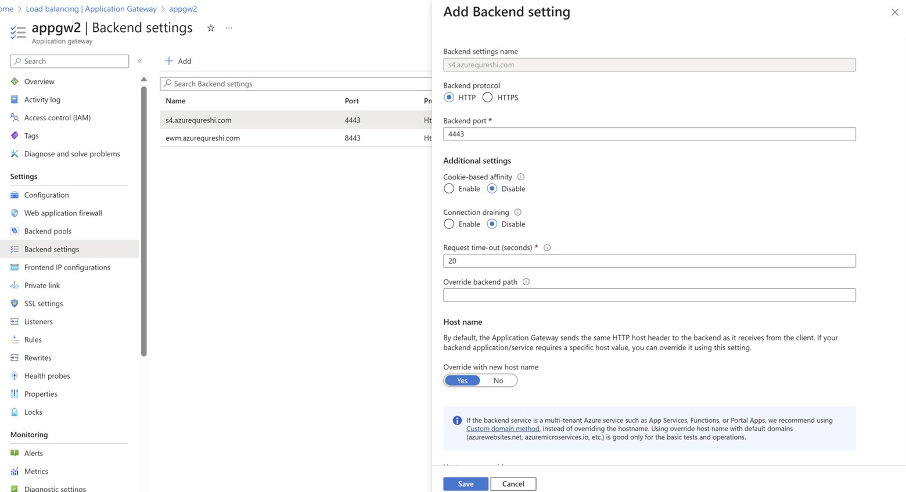Viewport: 906px width, 492px height.
Task: Open the more options ellipsis menu
Action: (229, 28)
